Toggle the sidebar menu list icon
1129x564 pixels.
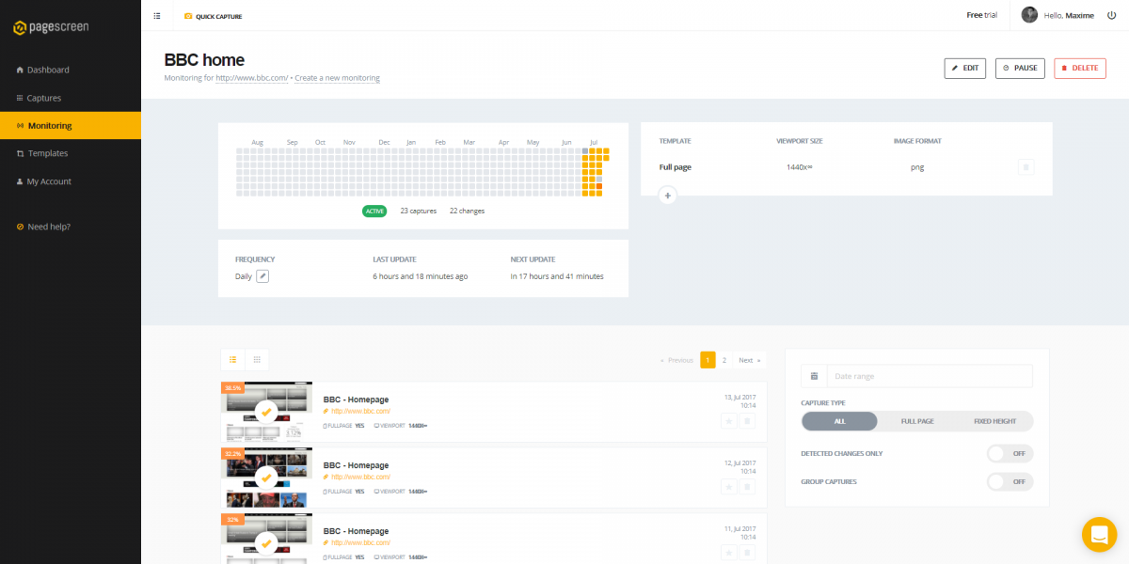(157, 16)
